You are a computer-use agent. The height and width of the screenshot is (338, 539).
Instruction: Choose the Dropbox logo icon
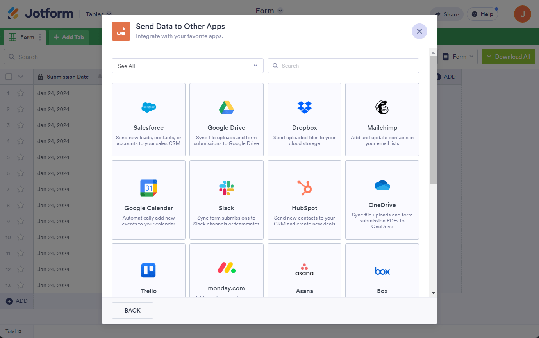[304, 107]
